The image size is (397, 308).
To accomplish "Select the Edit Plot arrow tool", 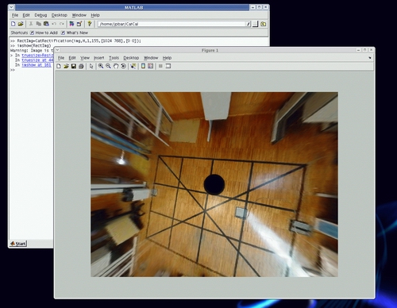I will [x=91, y=66].
